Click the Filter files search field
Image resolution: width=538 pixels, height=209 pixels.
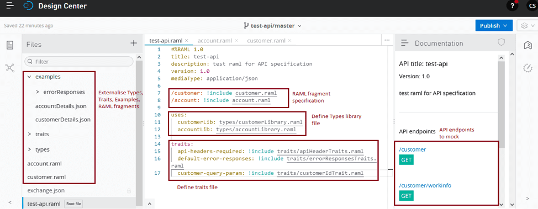[79, 61]
